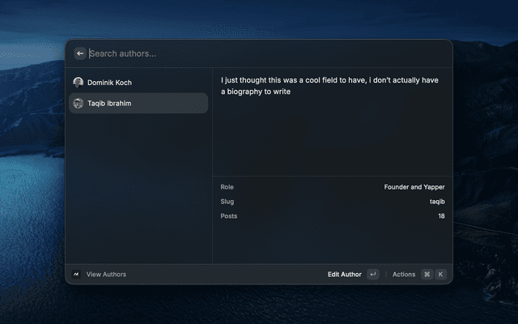The image size is (518, 324).
Task: Click the extension logo icon in the footer
Action: pyautogui.click(x=76, y=275)
